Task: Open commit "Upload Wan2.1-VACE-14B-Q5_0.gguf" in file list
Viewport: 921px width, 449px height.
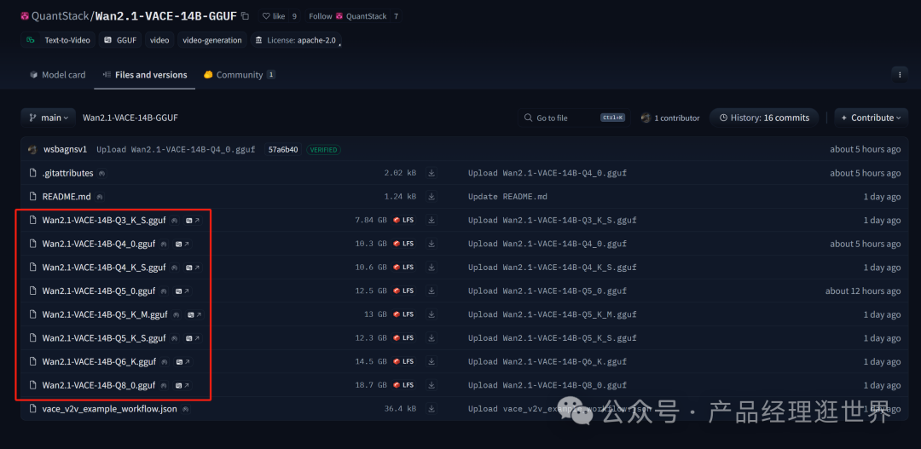Action: tap(547, 291)
